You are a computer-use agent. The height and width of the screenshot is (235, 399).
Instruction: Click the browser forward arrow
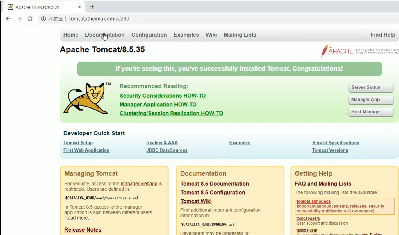[x=19, y=19]
